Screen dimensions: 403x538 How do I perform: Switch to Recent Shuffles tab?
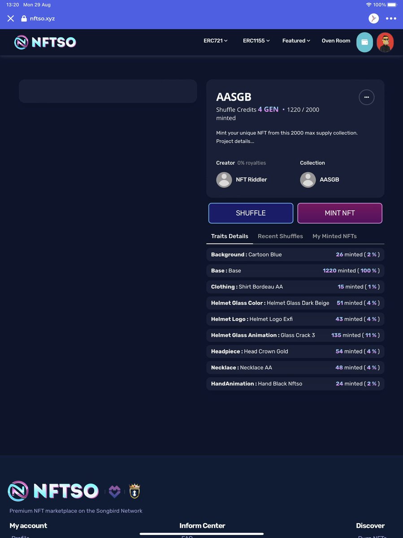tap(280, 236)
